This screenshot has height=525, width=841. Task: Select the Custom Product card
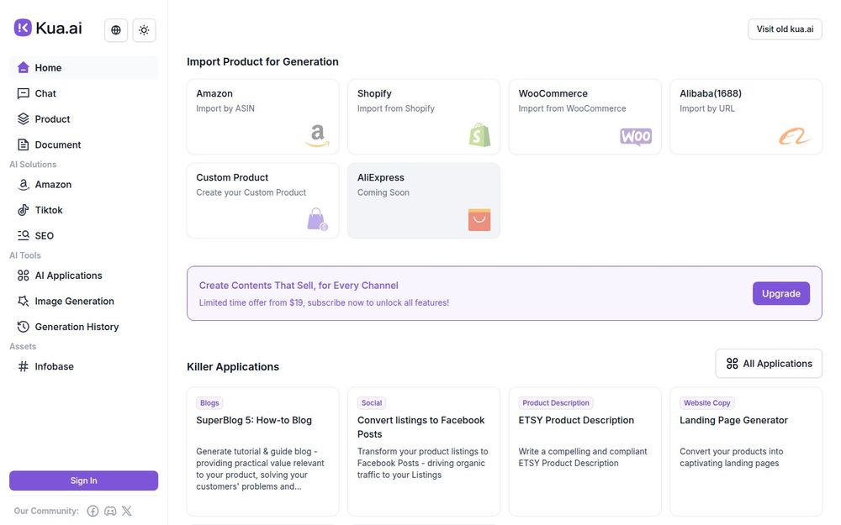pos(262,200)
